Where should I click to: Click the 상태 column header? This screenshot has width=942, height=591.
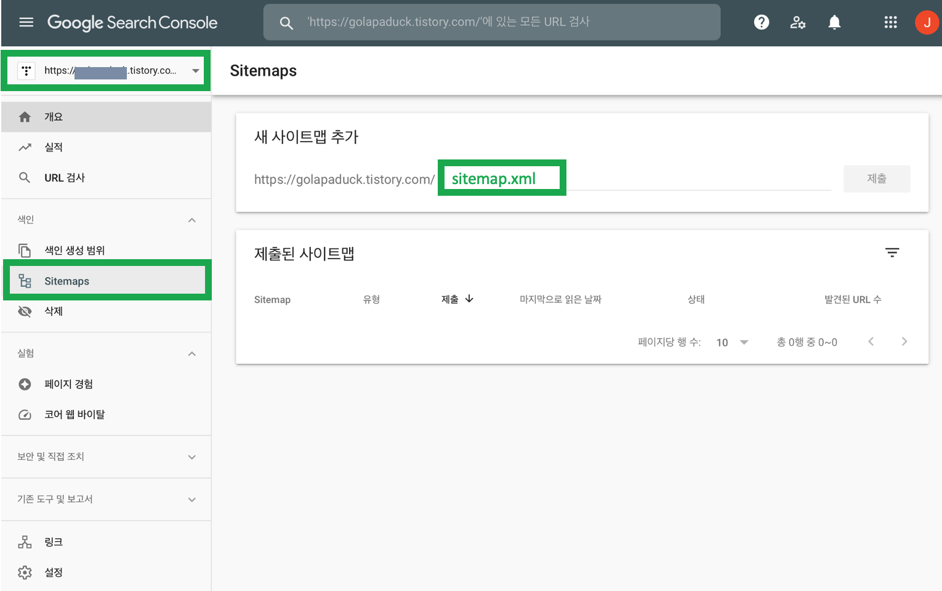(x=696, y=299)
